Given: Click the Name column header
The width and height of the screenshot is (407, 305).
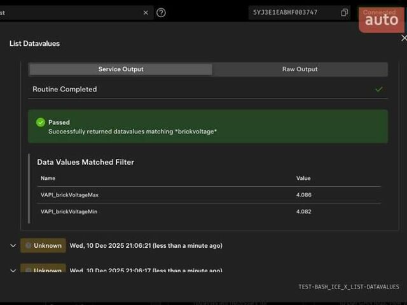Looking at the screenshot, I should click(x=48, y=179).
